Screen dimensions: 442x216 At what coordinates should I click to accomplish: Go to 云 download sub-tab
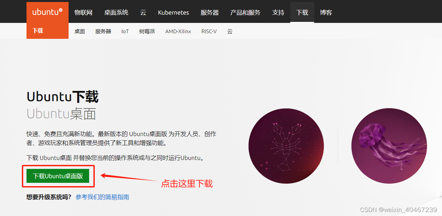230,32
